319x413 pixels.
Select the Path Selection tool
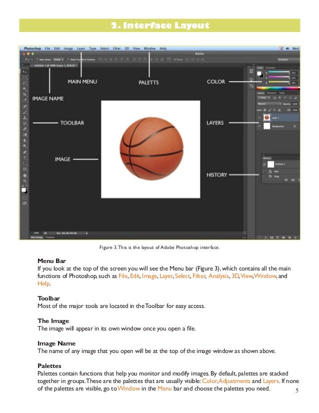tap(24, 163)
